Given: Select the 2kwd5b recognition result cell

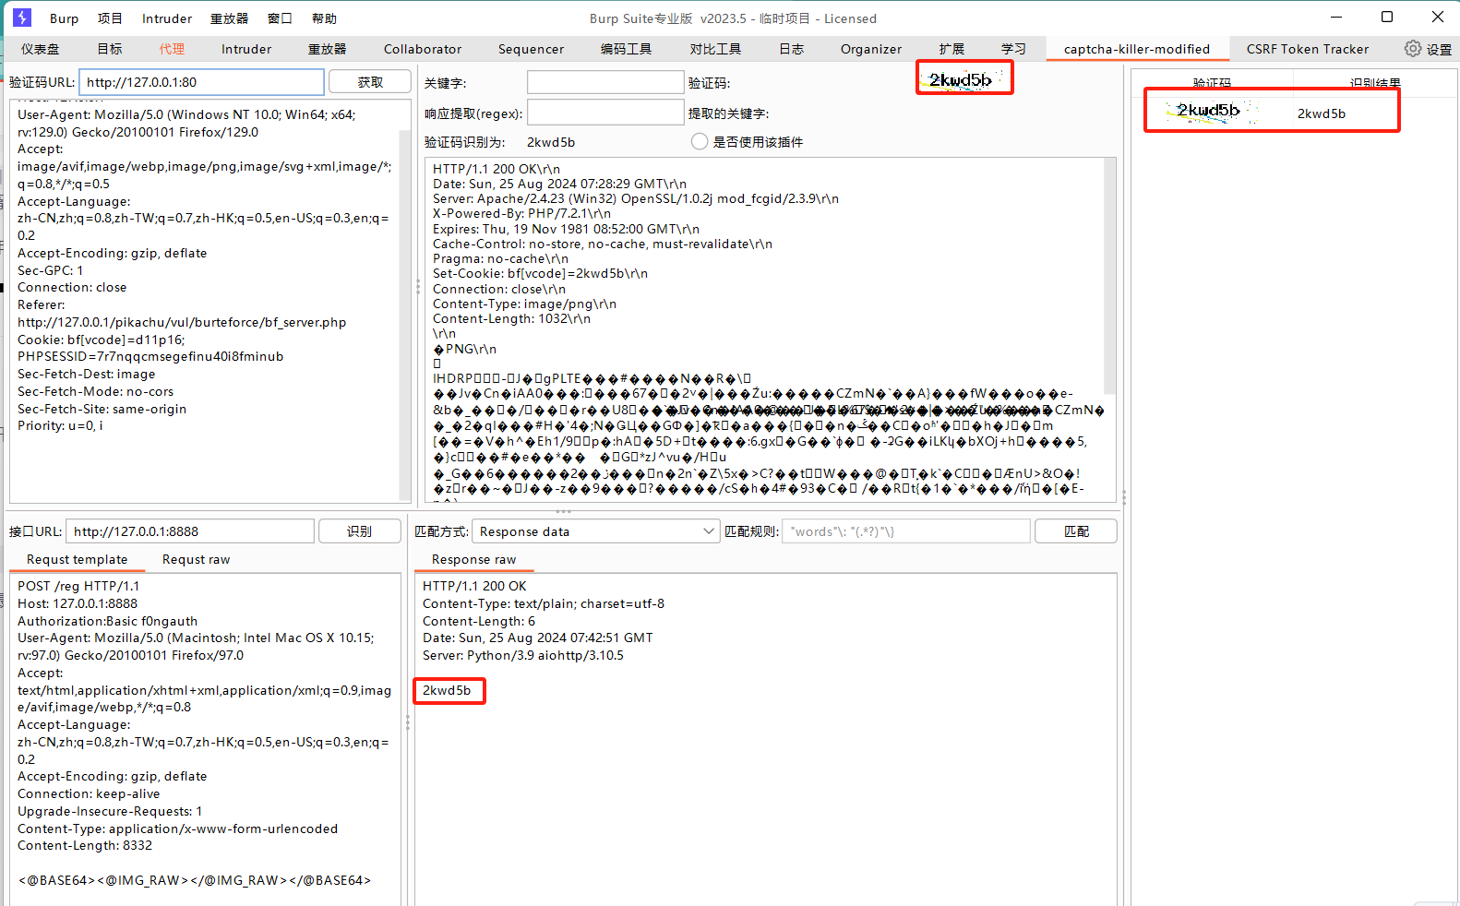Looking at the screenshot, I should (1321, 113).
